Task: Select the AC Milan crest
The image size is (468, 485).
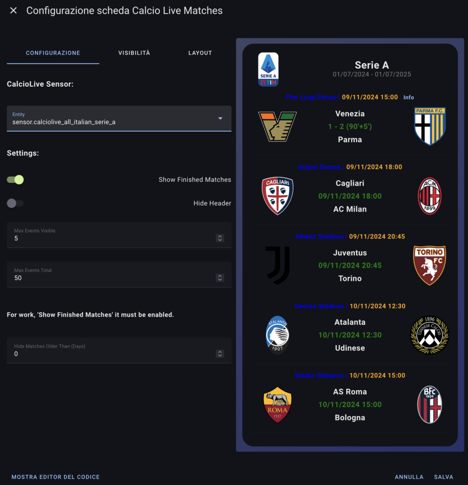Action: (x=430, y=196)
